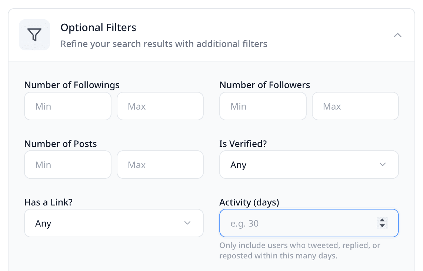Click the Activity (days) label
The image size is (423, 271).
coord(249,203)
